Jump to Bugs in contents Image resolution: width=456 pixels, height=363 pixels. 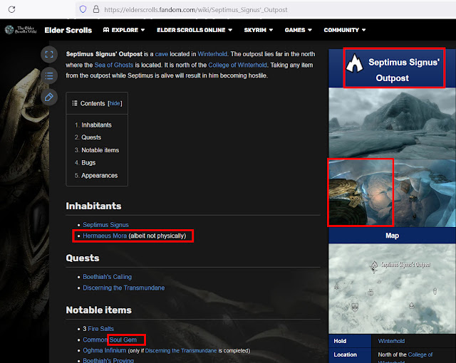pos(88,162)
